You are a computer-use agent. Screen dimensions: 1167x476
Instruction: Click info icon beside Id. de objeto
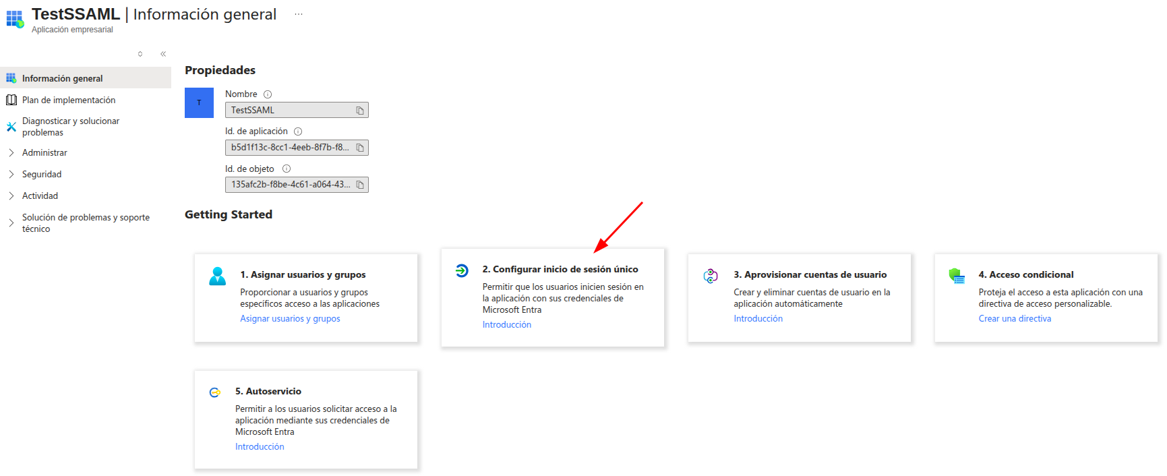287,169
